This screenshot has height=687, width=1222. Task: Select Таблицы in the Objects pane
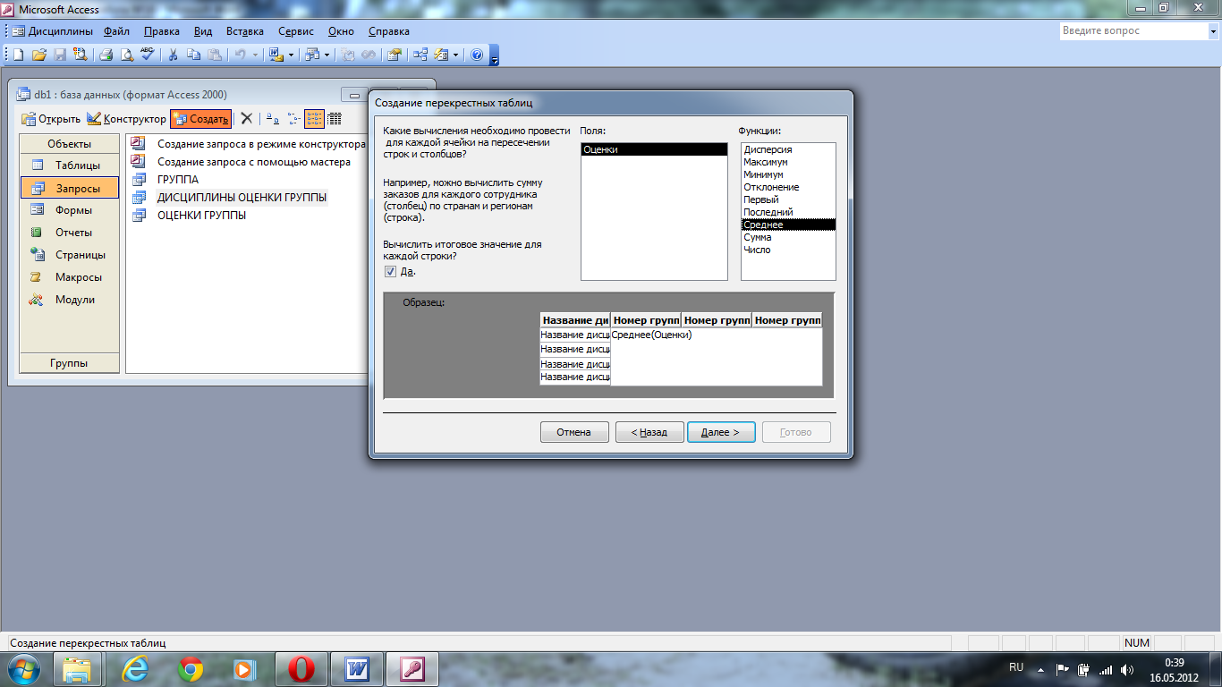[x=69, y=165]
